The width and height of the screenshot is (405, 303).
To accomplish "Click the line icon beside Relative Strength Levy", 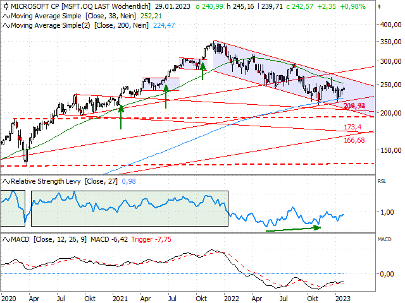I will tap(6, 181).
